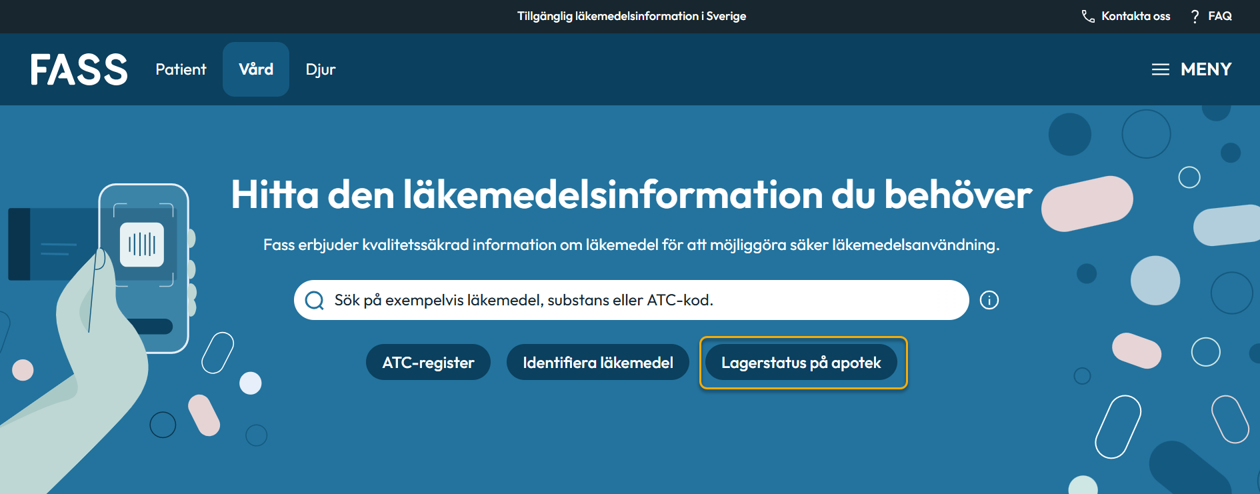Click the magnifier search icon
1260x494 pixels.
(x=314, y=301)
